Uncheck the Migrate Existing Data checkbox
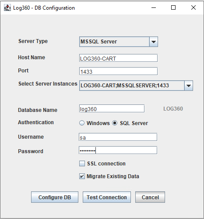Screen dimensions: 204x219 (x=82, y=176)
